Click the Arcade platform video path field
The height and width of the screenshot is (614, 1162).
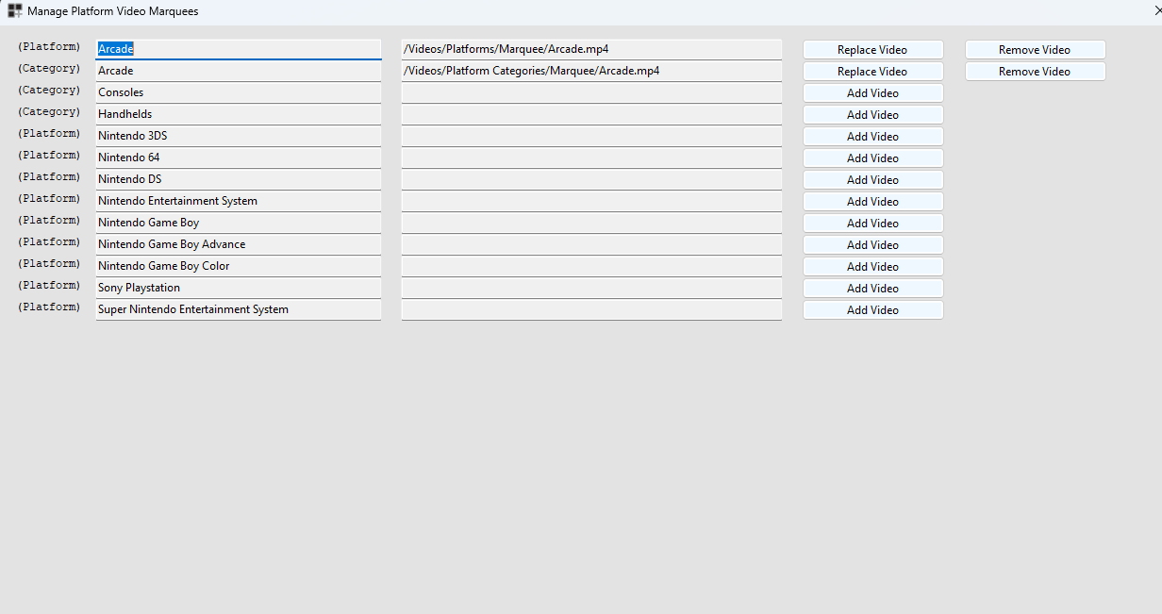pos(590,49)
